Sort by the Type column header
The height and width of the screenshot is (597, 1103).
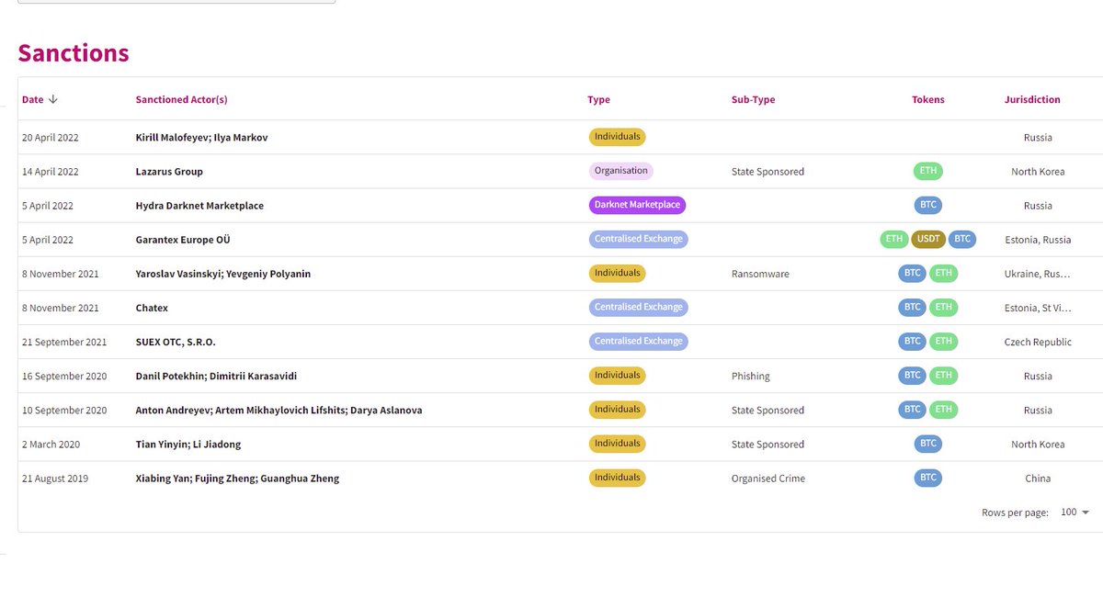(x=598, y=99)
